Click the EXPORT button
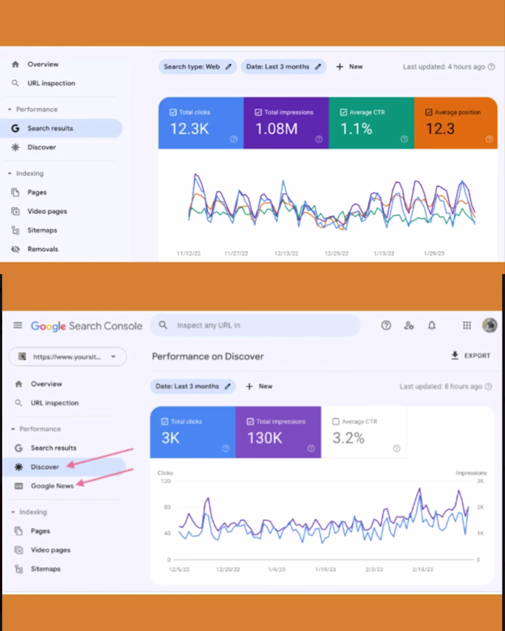The height and width of the screenshot is (631, 505). (471, 356)
